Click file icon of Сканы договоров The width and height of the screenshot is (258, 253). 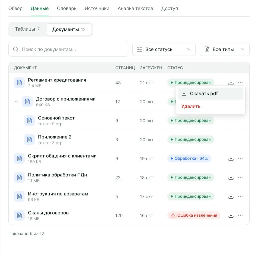click(19, 215)
